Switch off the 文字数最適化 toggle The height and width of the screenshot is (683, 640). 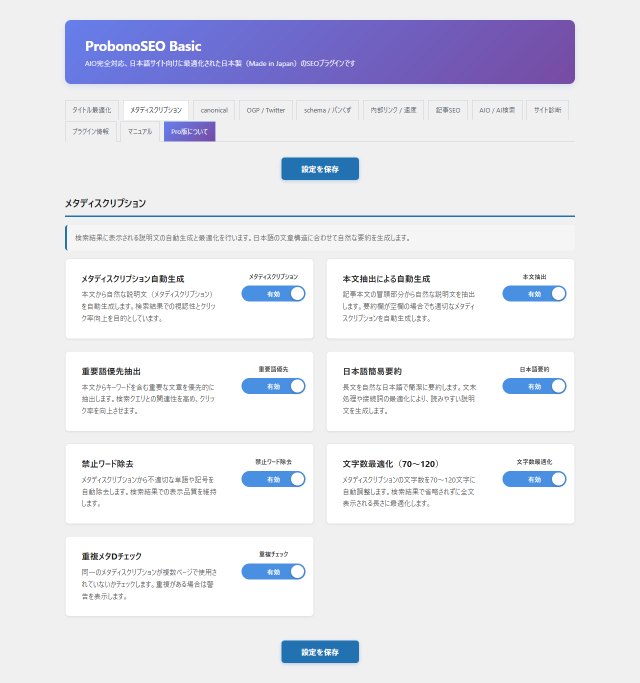pyautogui.click(x=534, y=479)
